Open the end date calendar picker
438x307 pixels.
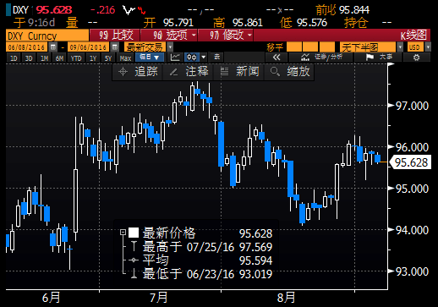coord(115,47)
